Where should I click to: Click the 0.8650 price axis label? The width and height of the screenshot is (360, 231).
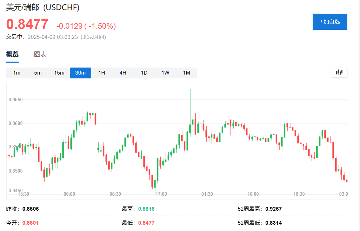pos(15,100)
